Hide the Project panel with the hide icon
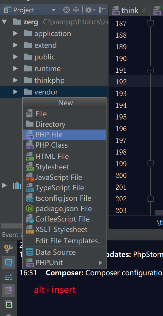This screenshot has width=163, height=316. (102, 10)
